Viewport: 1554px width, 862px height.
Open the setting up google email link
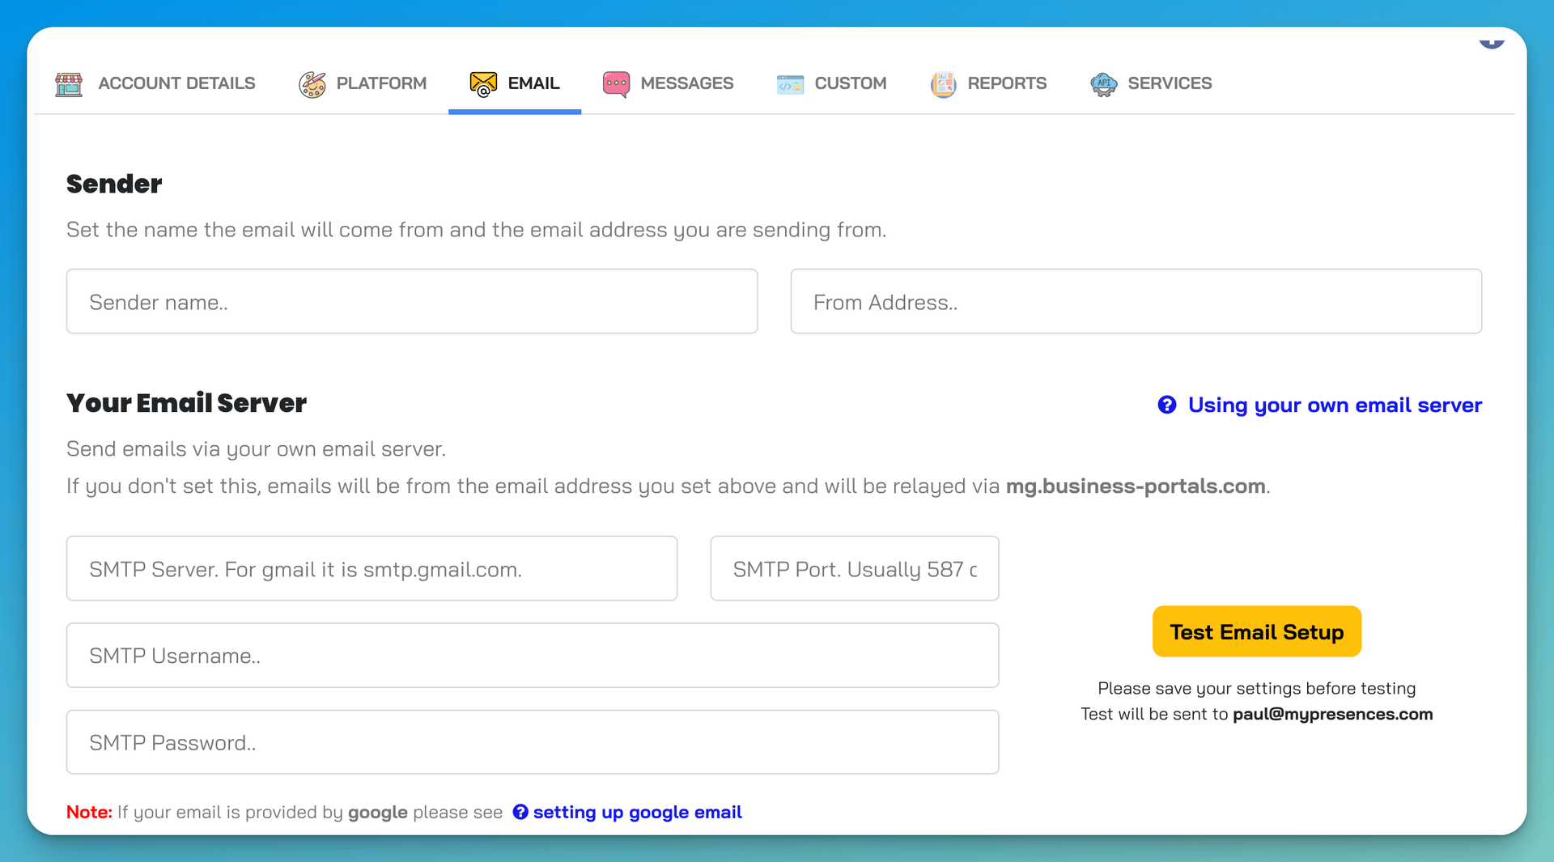(638, 812)
